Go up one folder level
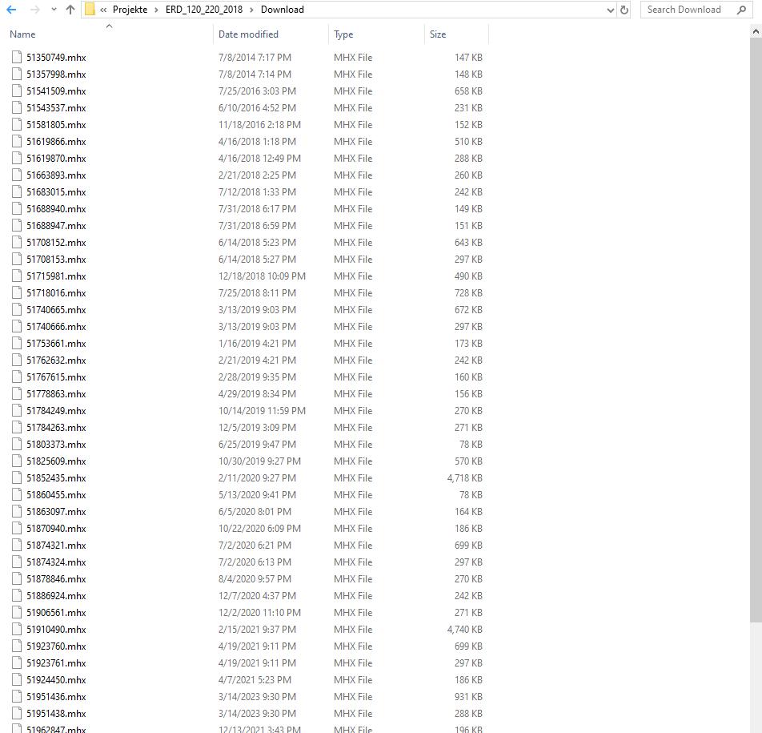Image resolution: width=762 pixels, height=733 pixels. click(x=70, y=10)
